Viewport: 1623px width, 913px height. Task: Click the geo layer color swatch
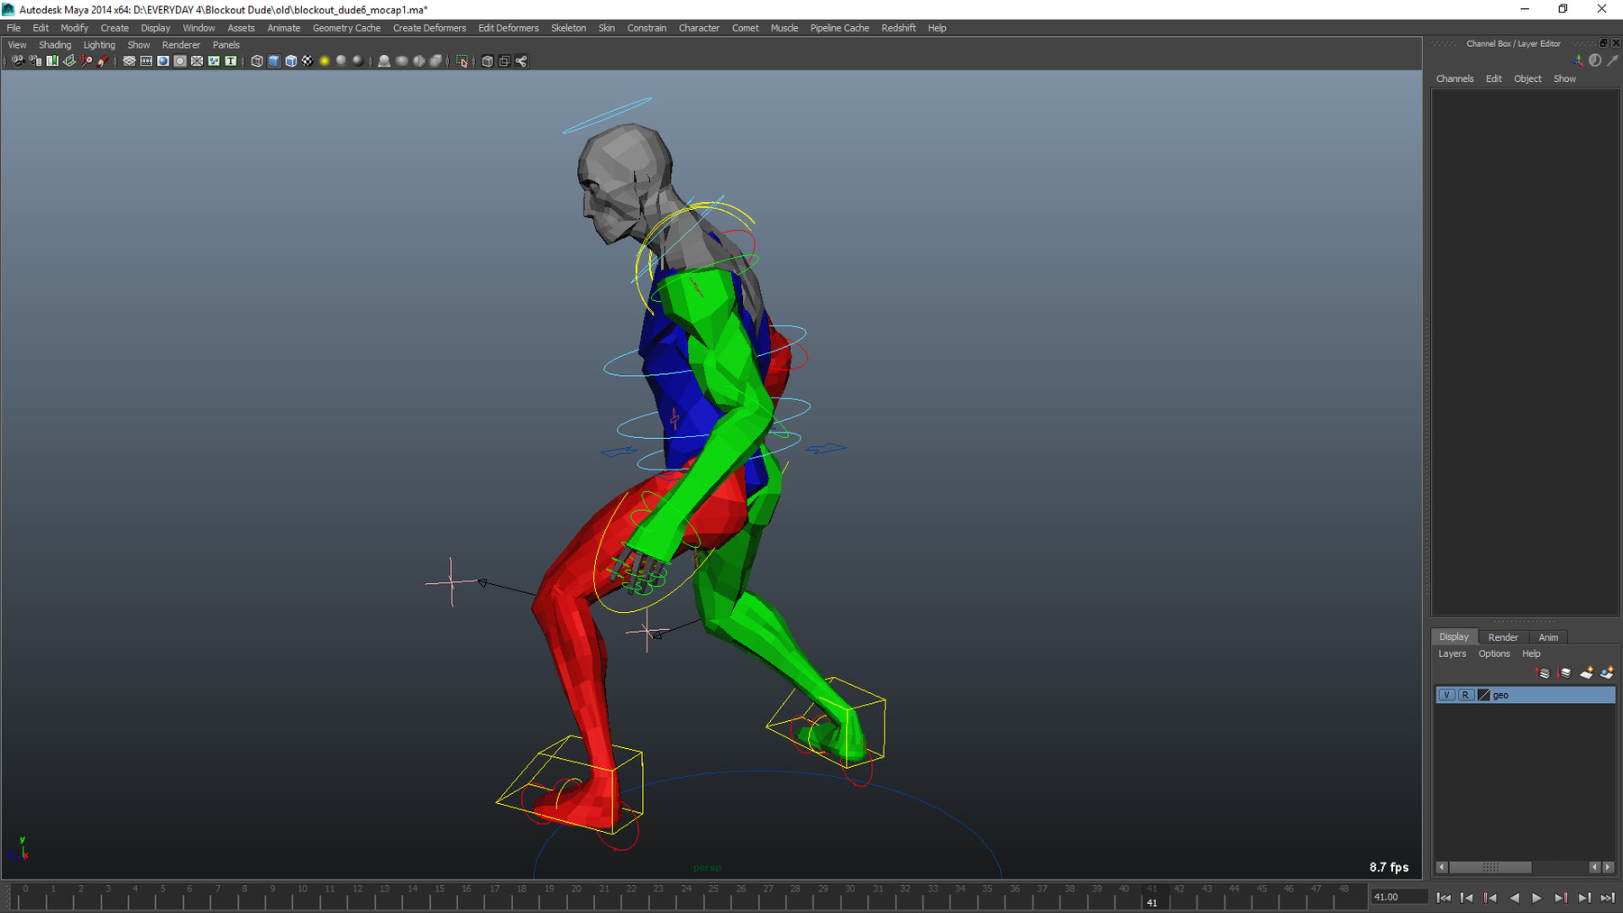pos(1484,695)
